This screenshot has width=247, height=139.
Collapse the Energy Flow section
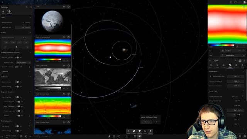point(244,91)
